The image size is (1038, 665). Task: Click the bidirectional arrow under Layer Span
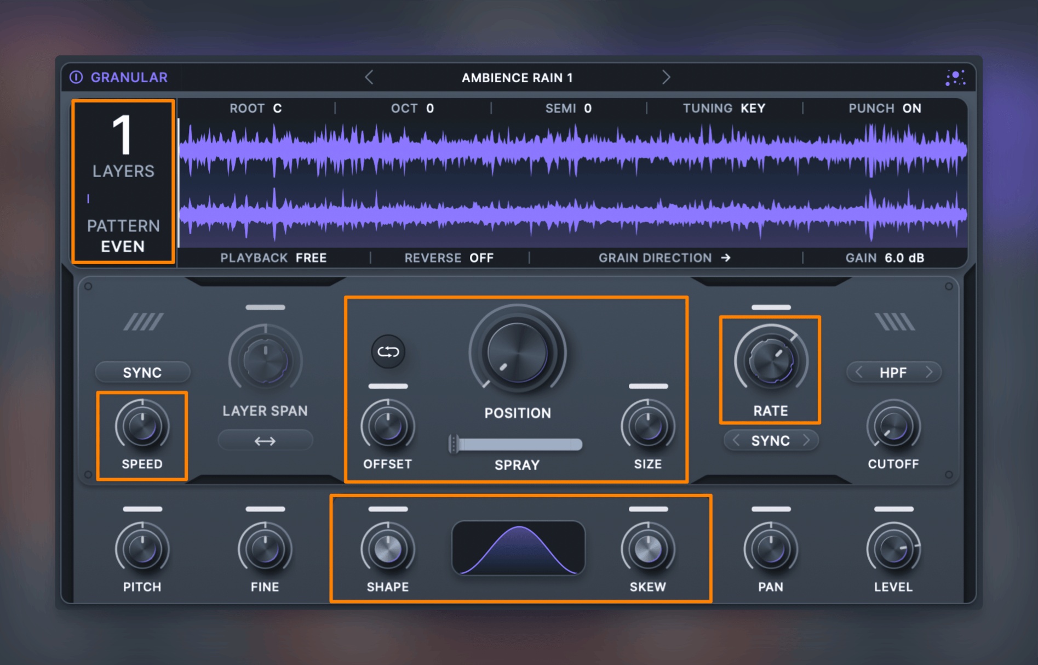pyautogui.click(x=265, y=441)
